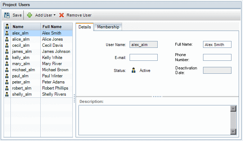Click the user icon beside mary_alm
Screen dimensions: 243x141
click(x=7, y=64)
